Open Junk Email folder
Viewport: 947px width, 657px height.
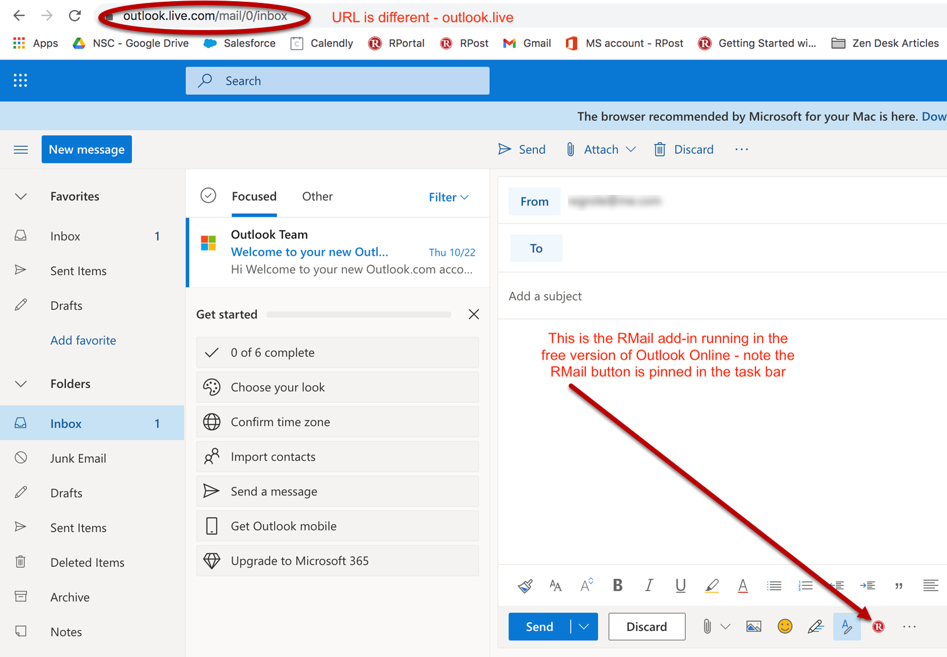point(92,458)
